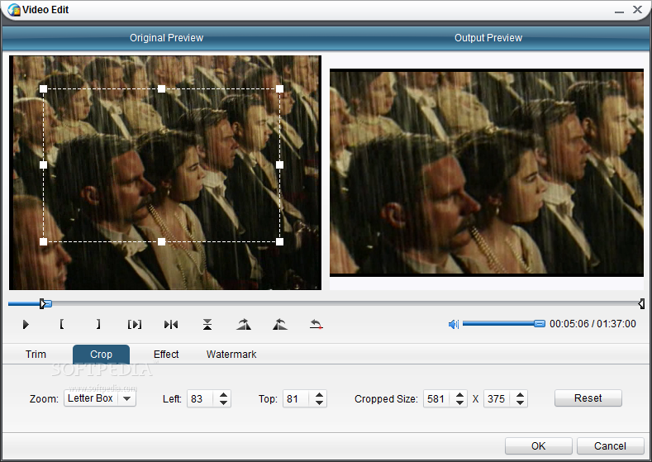Click the cropped width field 581
The width and height of the screenshot is (652, 462).
coord(436,399)
